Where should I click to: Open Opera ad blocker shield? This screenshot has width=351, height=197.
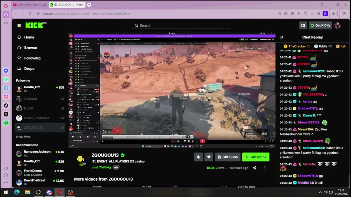tap(292, 14)
